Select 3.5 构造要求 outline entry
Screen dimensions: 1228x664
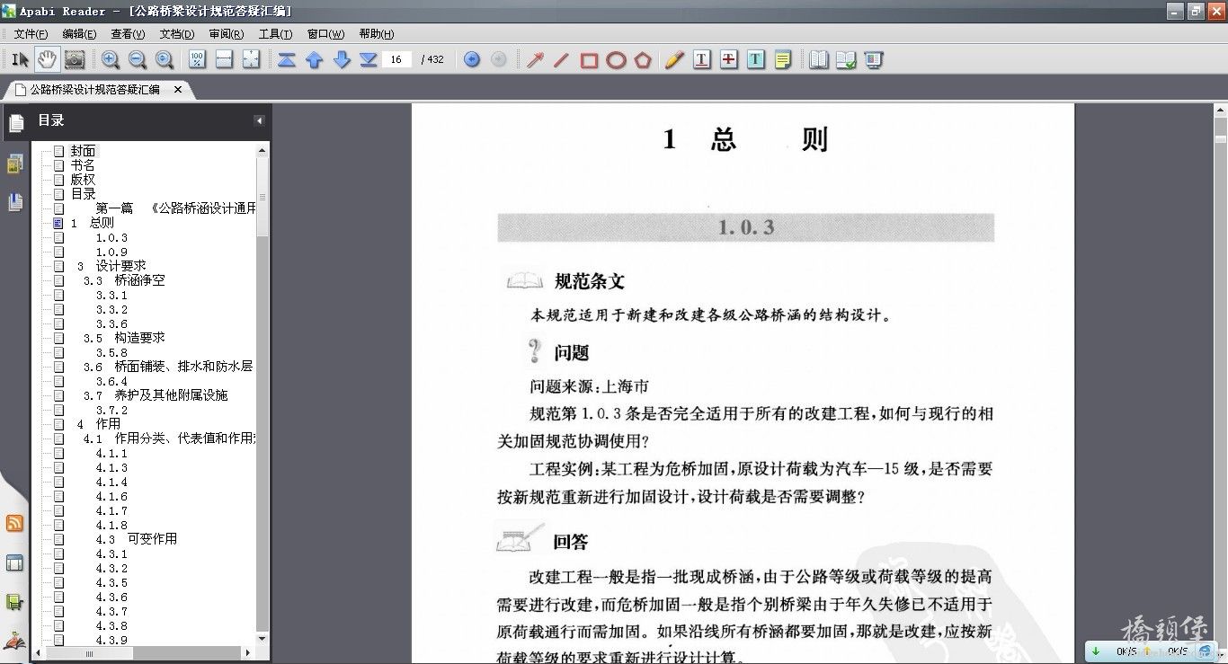tap(124, 338)
